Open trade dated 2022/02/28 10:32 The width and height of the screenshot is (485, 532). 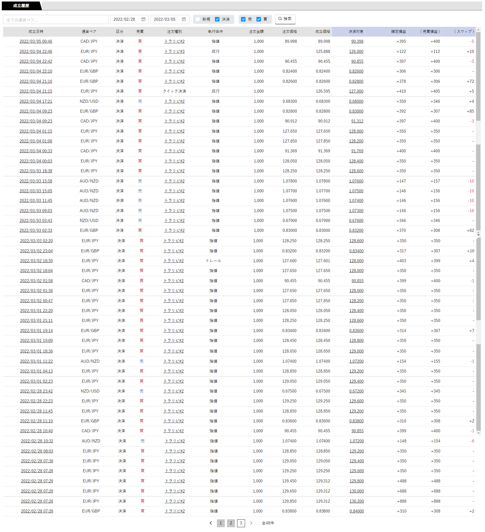coord(37,441)
